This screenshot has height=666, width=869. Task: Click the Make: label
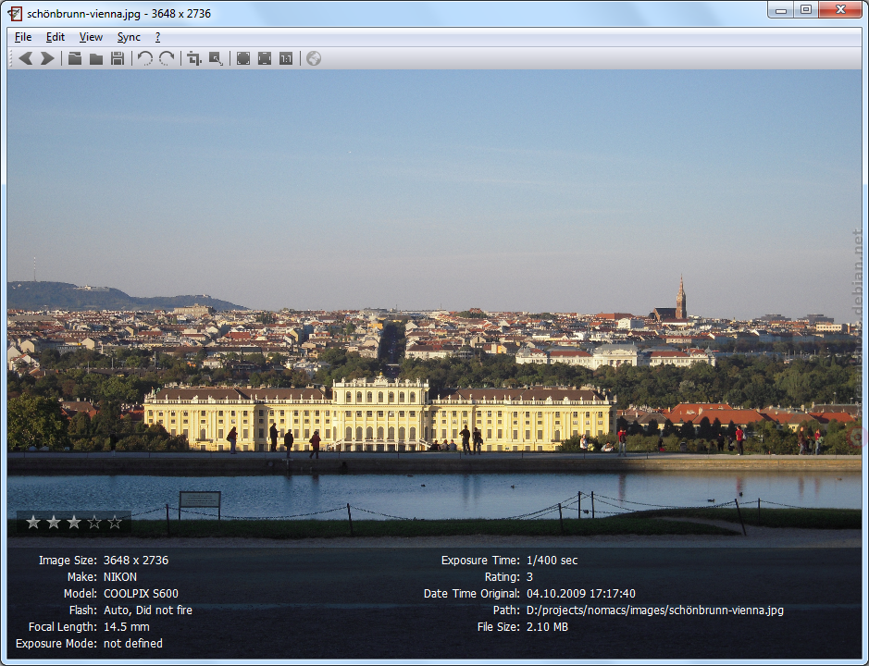82,577
